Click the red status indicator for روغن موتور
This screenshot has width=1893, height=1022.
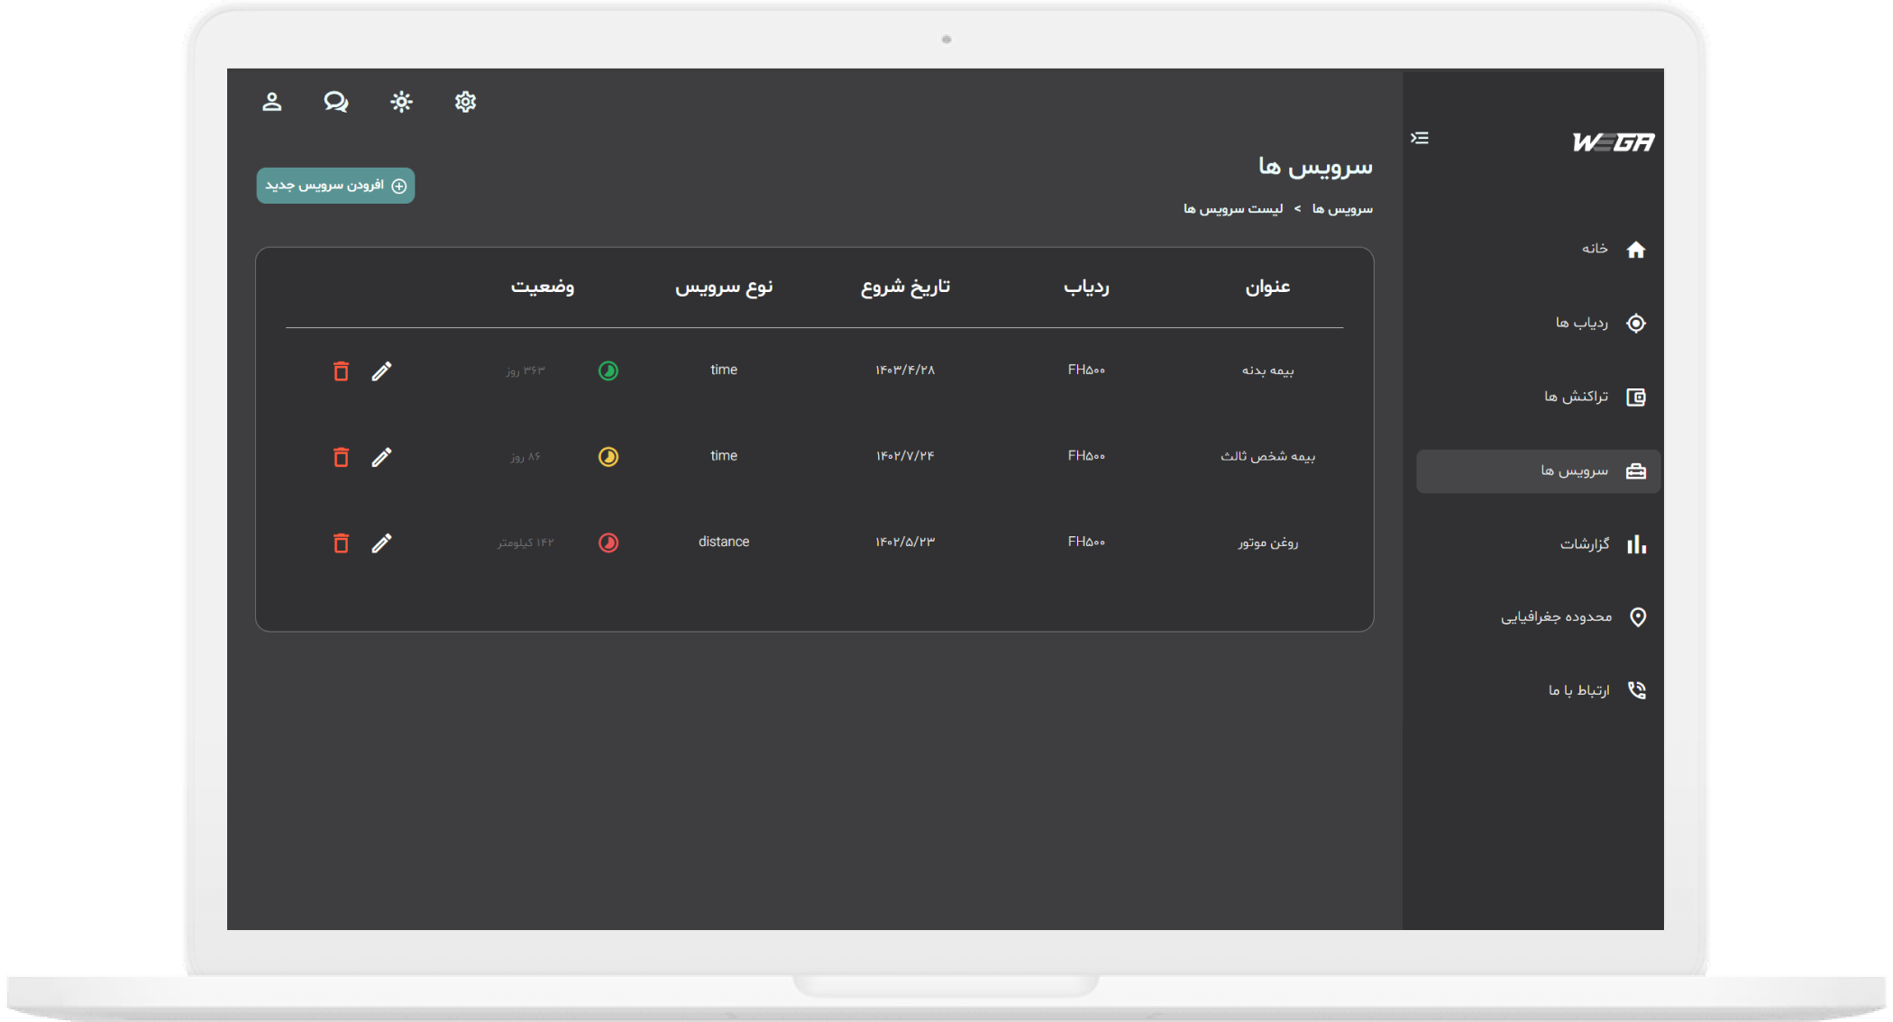(x=608, y=543)
